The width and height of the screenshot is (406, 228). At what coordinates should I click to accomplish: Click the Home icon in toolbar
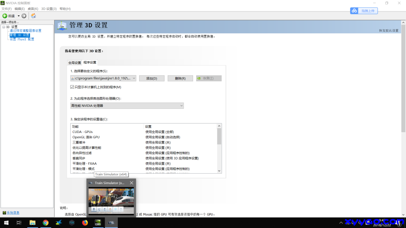pos(33,16)
